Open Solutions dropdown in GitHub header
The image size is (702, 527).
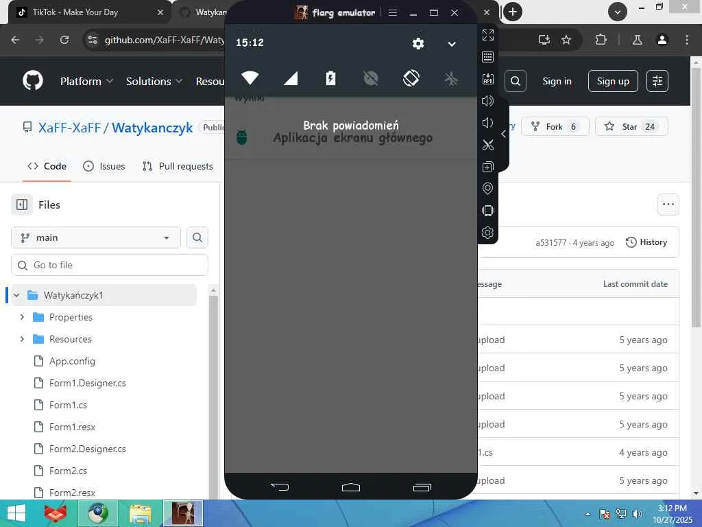point(154,81)
